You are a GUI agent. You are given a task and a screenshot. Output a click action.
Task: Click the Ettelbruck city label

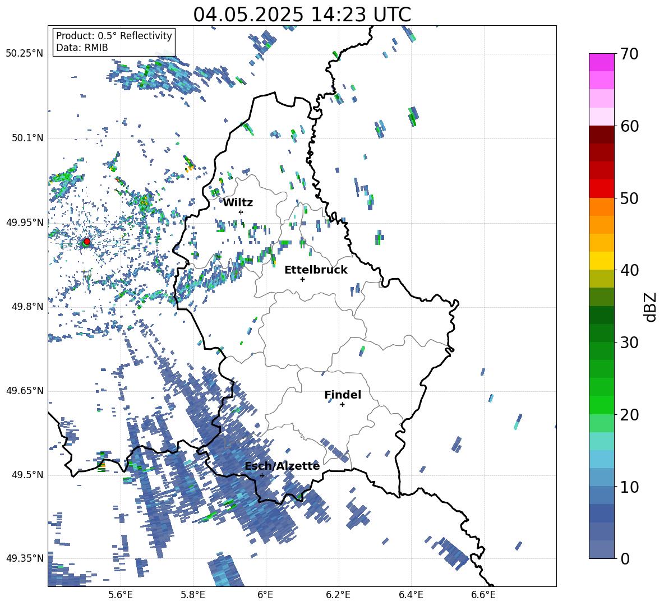316,270
